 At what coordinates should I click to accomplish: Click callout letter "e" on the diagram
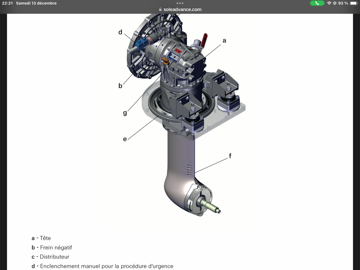(x=125, y=139)
